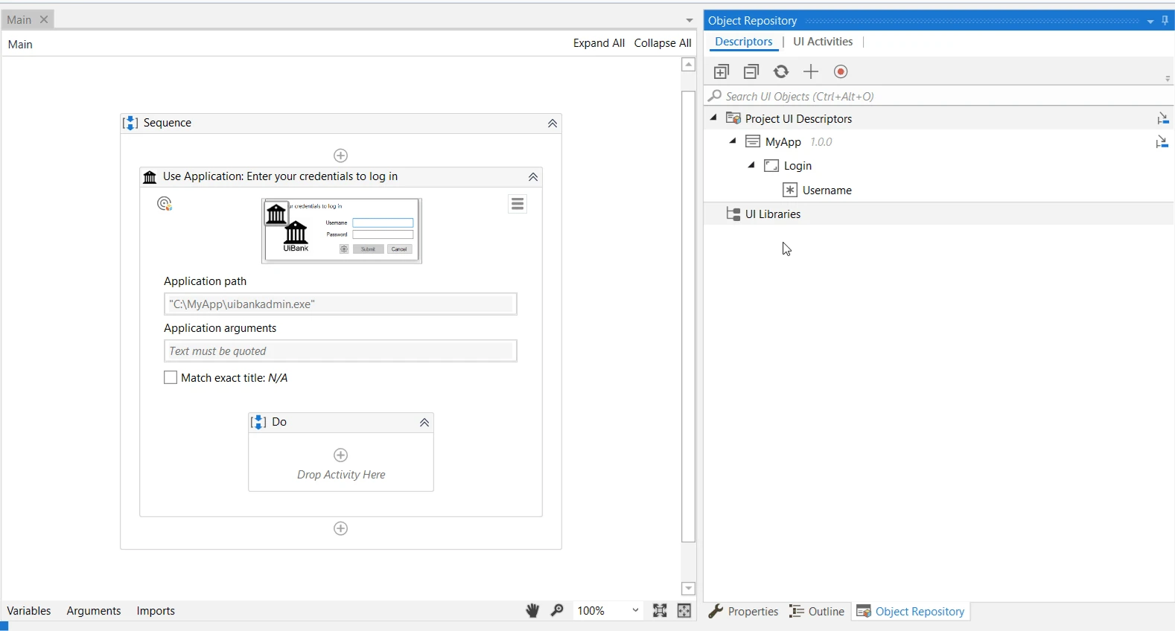Screen dimensions: 1175x631
Task: Click Collapse All descriptors icon
Action: [x=751, y=71]
